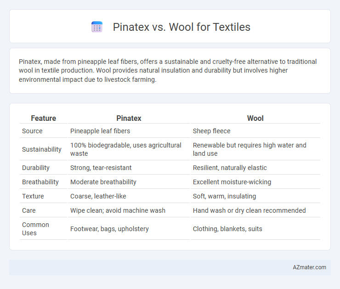Click the 'Source' row label
Viewport: 340px width, 289px height.
(x=32, y=131)
